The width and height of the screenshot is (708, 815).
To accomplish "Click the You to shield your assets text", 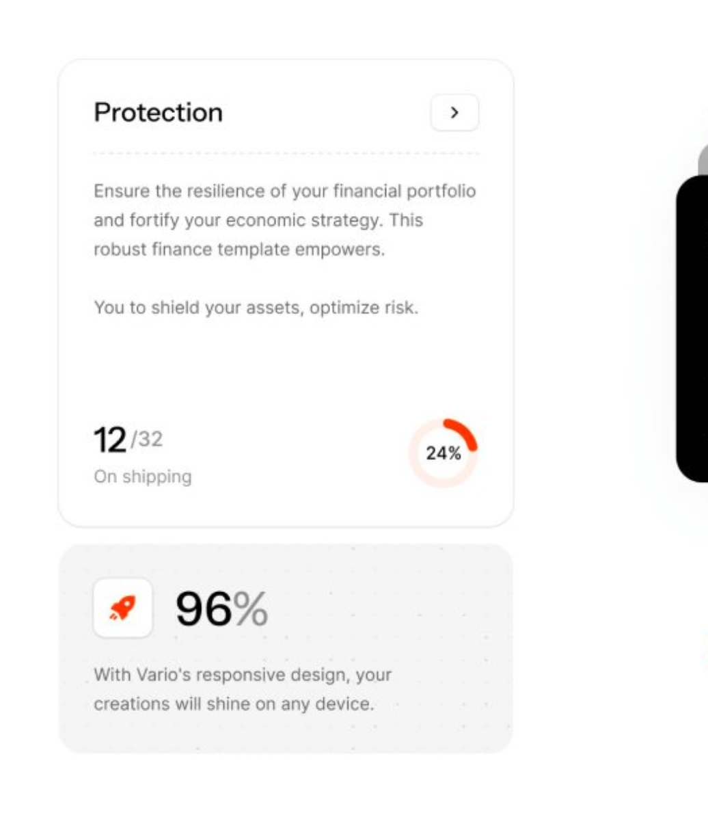I will click(256, 308).
